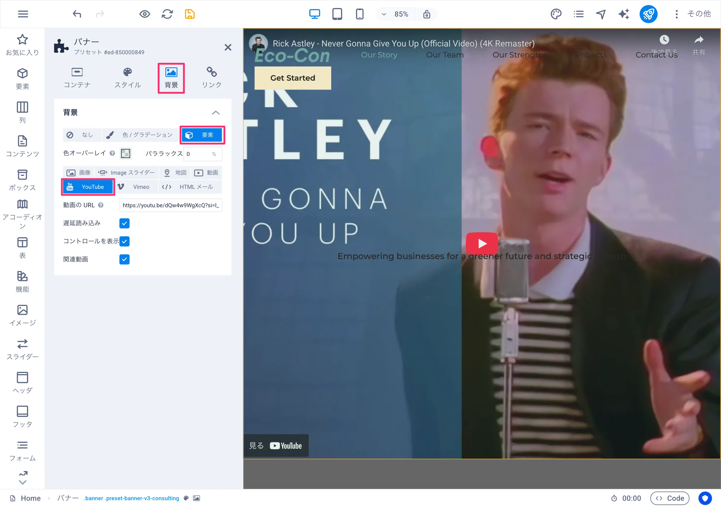Select ボックス box in sidebar

[x=22, y=180]
